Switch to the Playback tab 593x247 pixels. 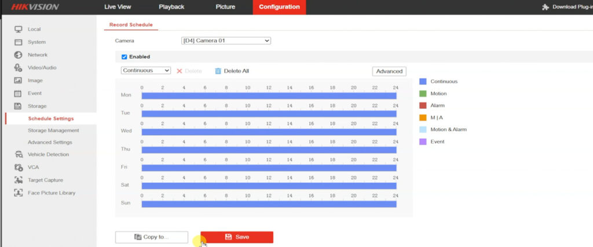171,7
